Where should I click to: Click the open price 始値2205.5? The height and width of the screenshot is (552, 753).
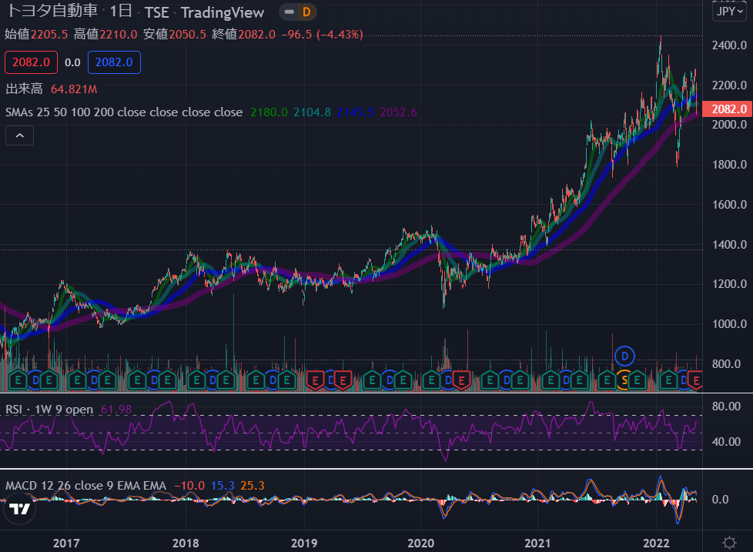coord(36,35)
